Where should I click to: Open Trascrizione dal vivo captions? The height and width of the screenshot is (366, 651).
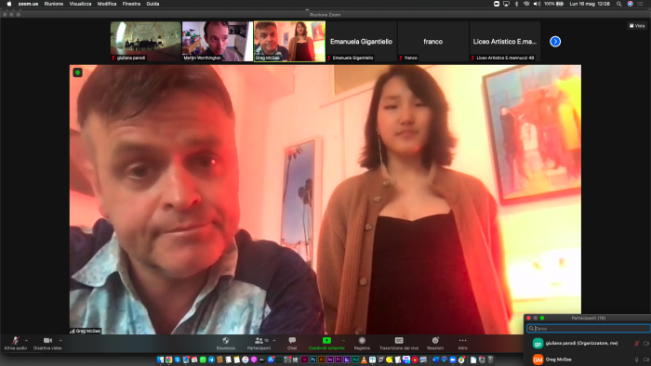point(399,343)
